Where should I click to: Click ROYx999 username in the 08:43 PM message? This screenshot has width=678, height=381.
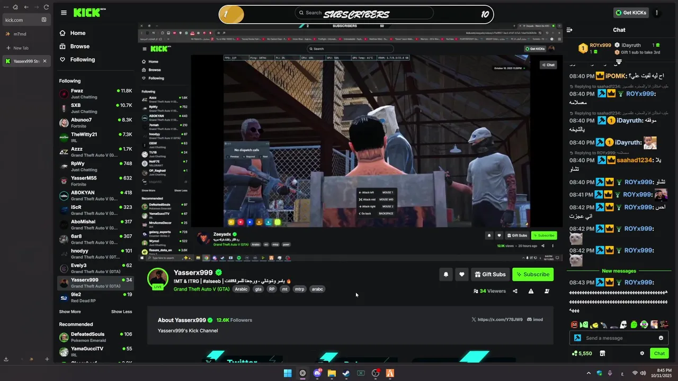638,283
